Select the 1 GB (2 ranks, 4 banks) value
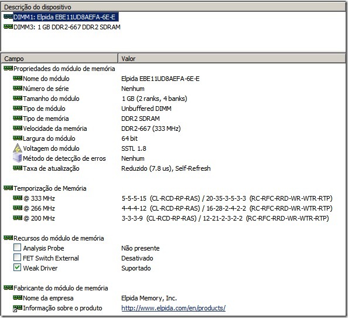 pyautogui.click(x=155, y=99)
